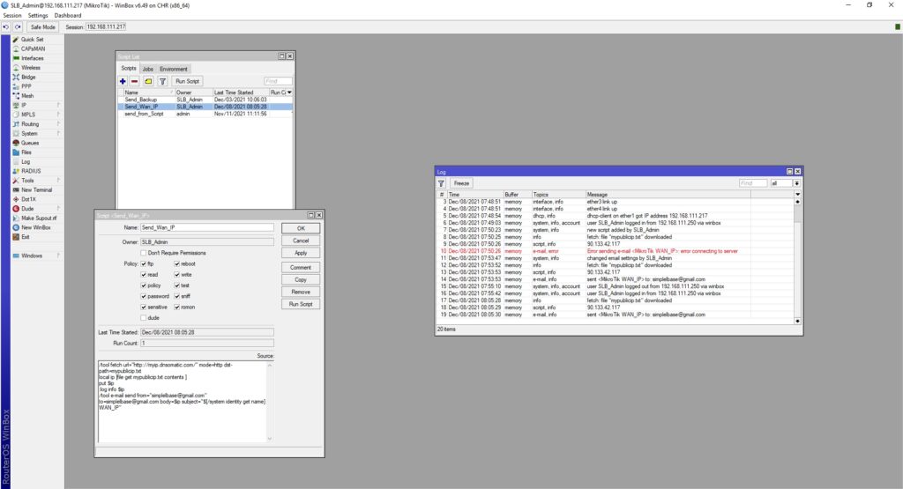Toggle sniff policy checkbox
This screenshot has height=489, width=903.
176,296
